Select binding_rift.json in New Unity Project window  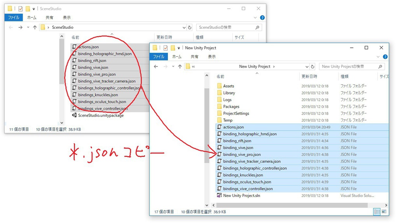point(302,141)
